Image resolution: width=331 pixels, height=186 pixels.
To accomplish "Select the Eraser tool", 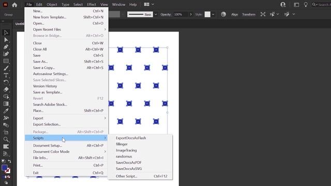I will pos(6,89).
